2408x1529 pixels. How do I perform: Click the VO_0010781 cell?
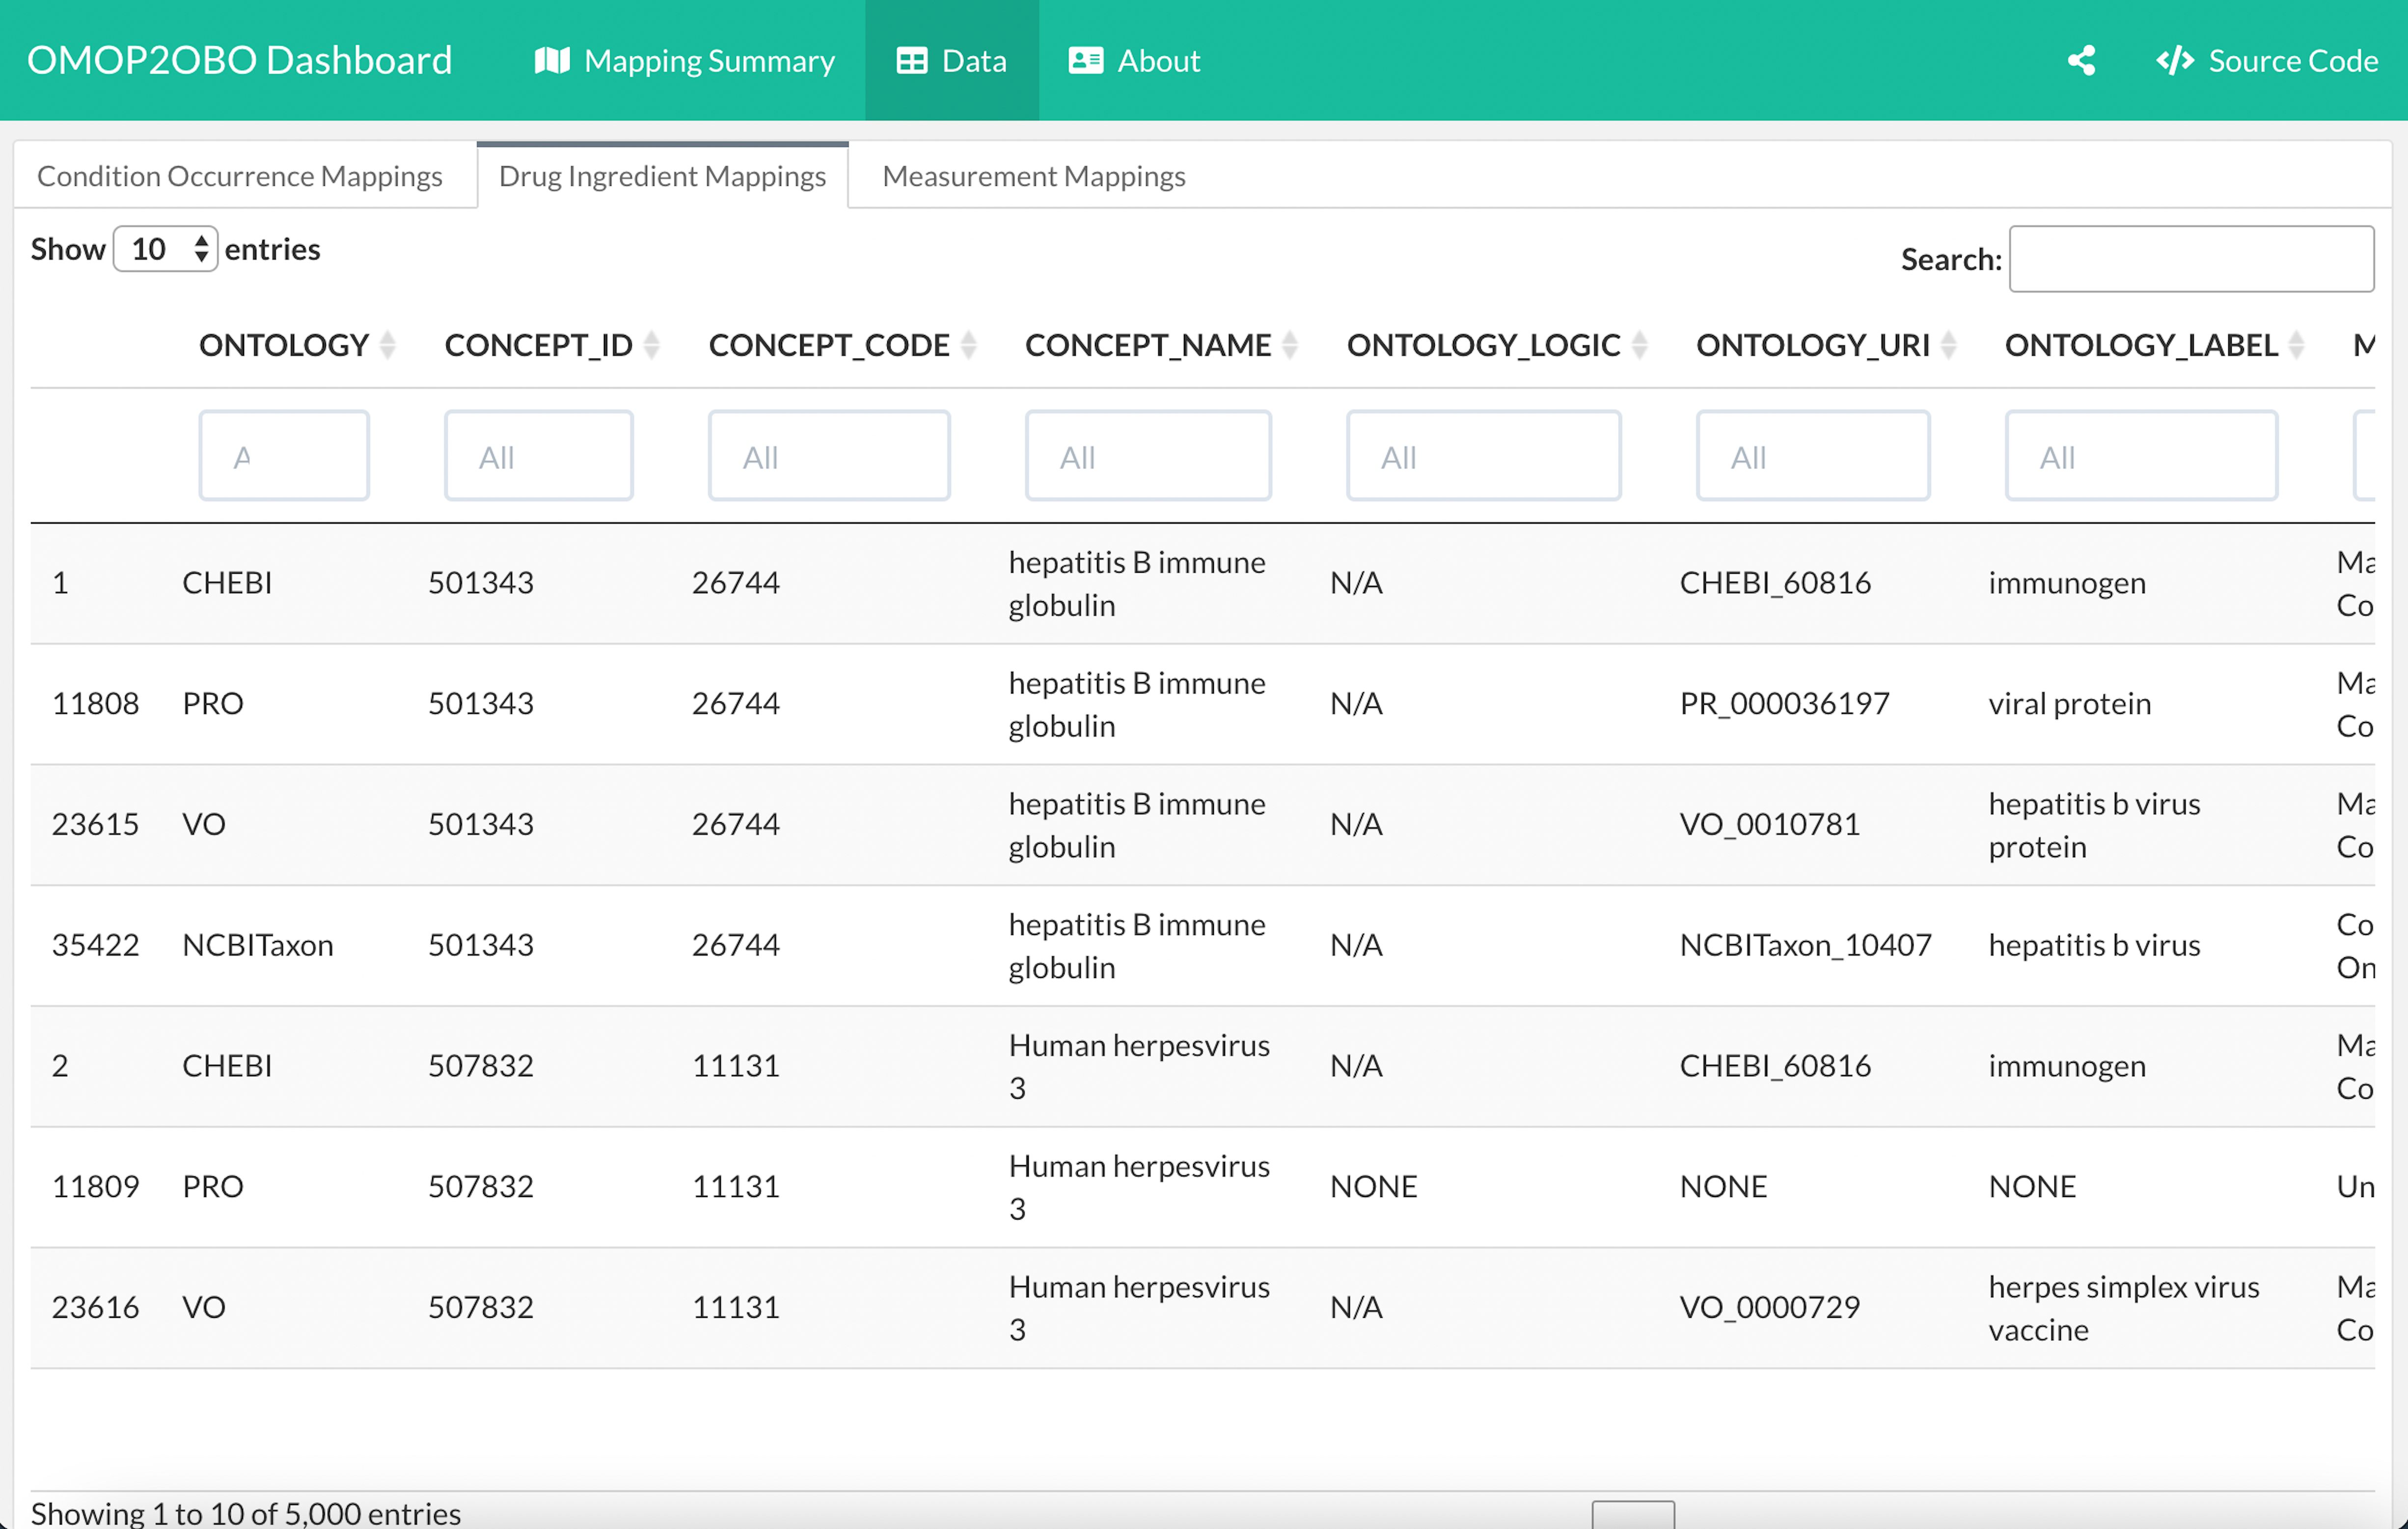pos(1770,825)
